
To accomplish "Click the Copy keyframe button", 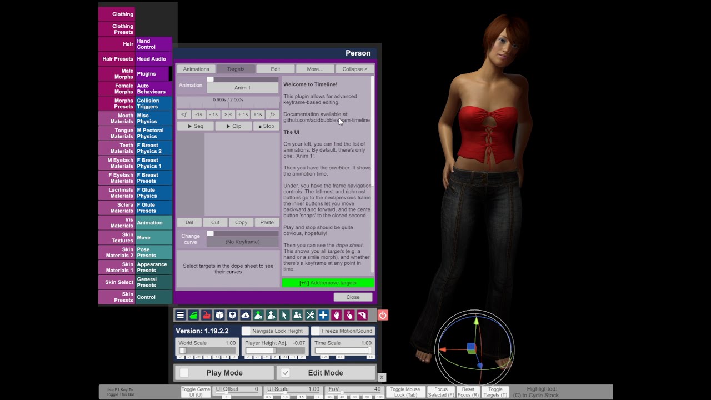I will coord(241,222).
